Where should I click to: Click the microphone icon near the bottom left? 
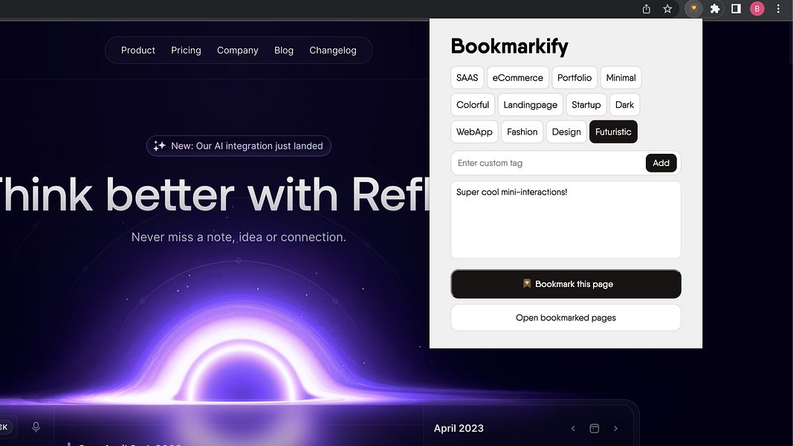point(36,426)
